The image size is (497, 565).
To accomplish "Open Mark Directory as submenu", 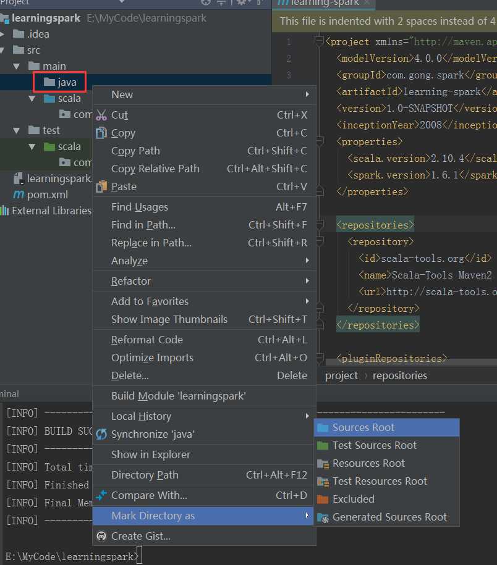I will [203, 516].
